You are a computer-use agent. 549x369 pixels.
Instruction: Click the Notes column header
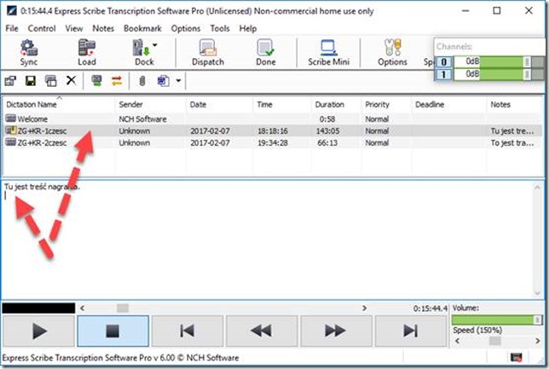click(515, 104)
